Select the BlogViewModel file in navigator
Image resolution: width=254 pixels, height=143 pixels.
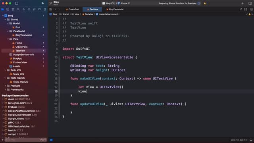pos(23,35)
